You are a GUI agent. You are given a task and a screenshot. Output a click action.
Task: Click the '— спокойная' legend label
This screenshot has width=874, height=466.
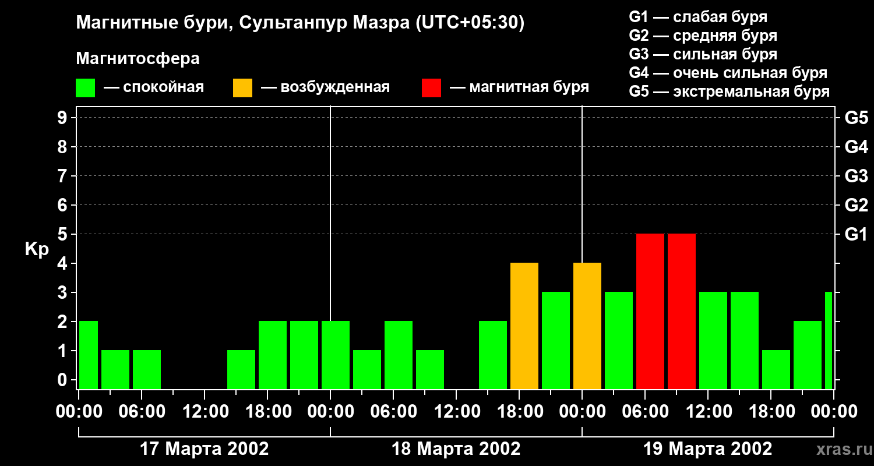(154, 88)
